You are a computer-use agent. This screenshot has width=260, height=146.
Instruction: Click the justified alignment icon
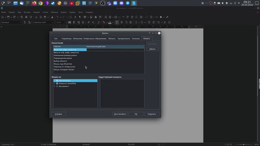click(x=130, y=22)
